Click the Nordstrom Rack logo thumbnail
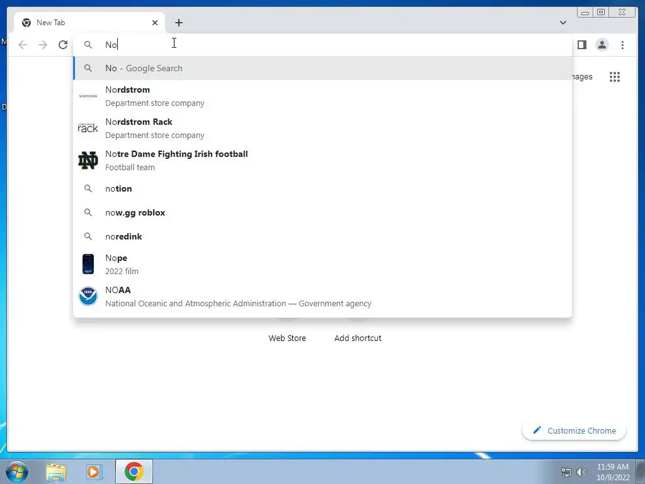The image size is (645, 484). click(x=88, y=128)
